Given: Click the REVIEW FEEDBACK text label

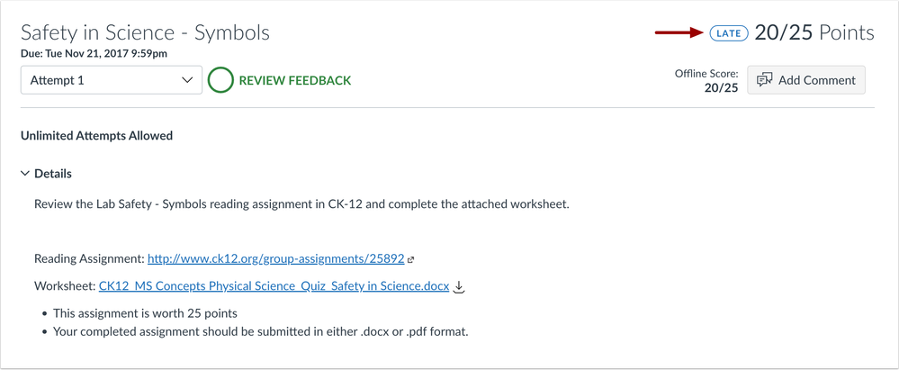Looking at the screenshot, I should pos(295,80).
